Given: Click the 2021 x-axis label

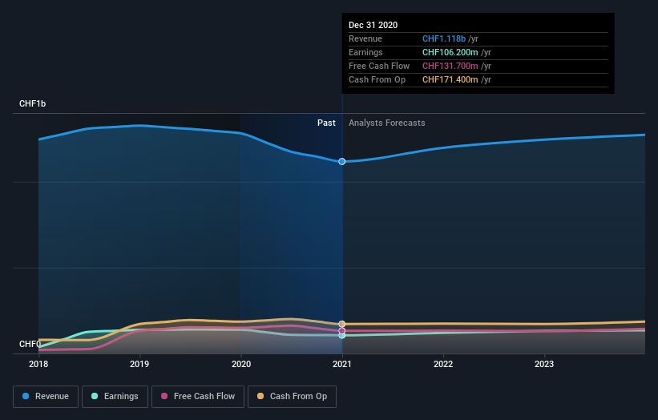Looking at the screenshot, I should pos(342,364).
